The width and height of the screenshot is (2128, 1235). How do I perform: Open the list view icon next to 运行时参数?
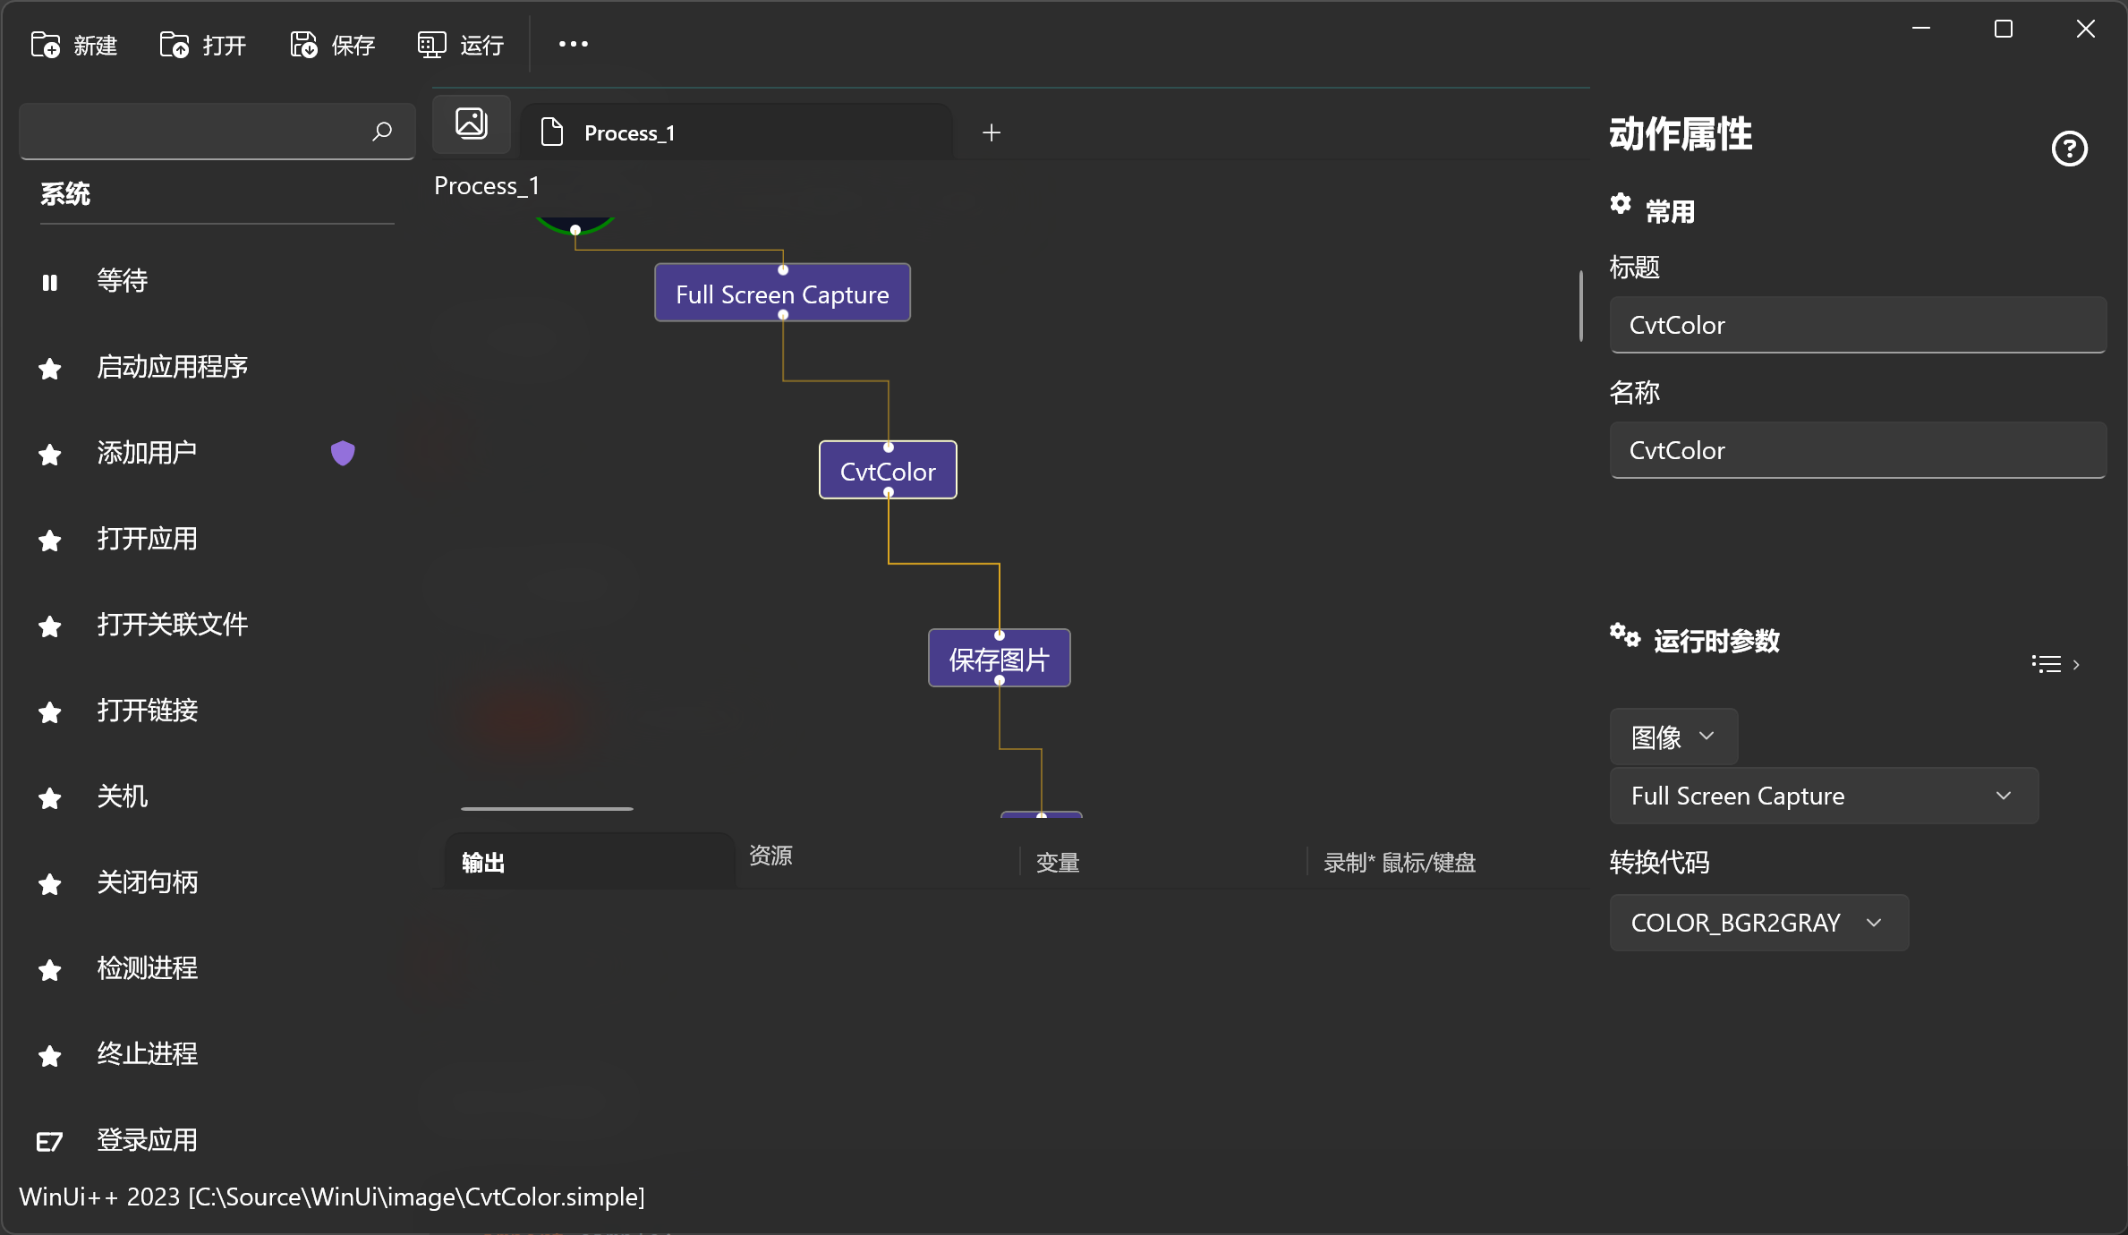click(x=2047, y=664)
